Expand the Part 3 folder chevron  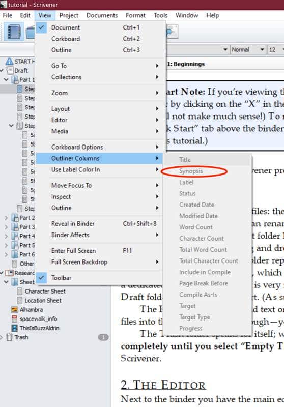coord(6,227)
